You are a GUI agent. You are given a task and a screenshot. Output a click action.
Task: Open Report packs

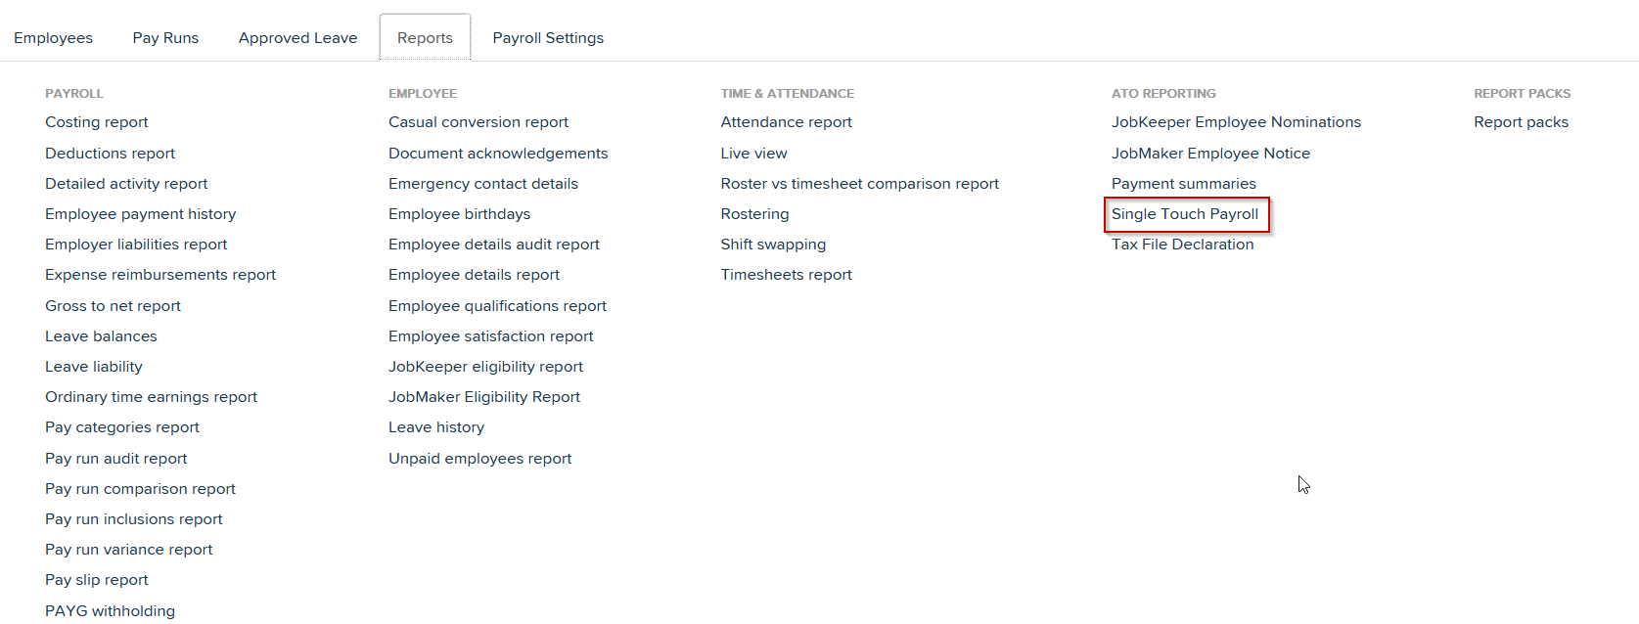pyautogui.click(x=1521, y=121)
